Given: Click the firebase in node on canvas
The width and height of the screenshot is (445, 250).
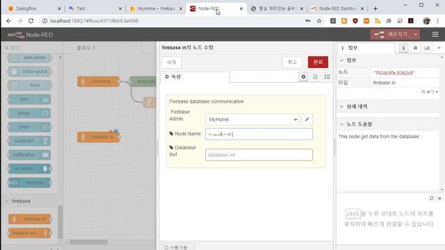Looking at the screenshot, I should coord(99,137).
